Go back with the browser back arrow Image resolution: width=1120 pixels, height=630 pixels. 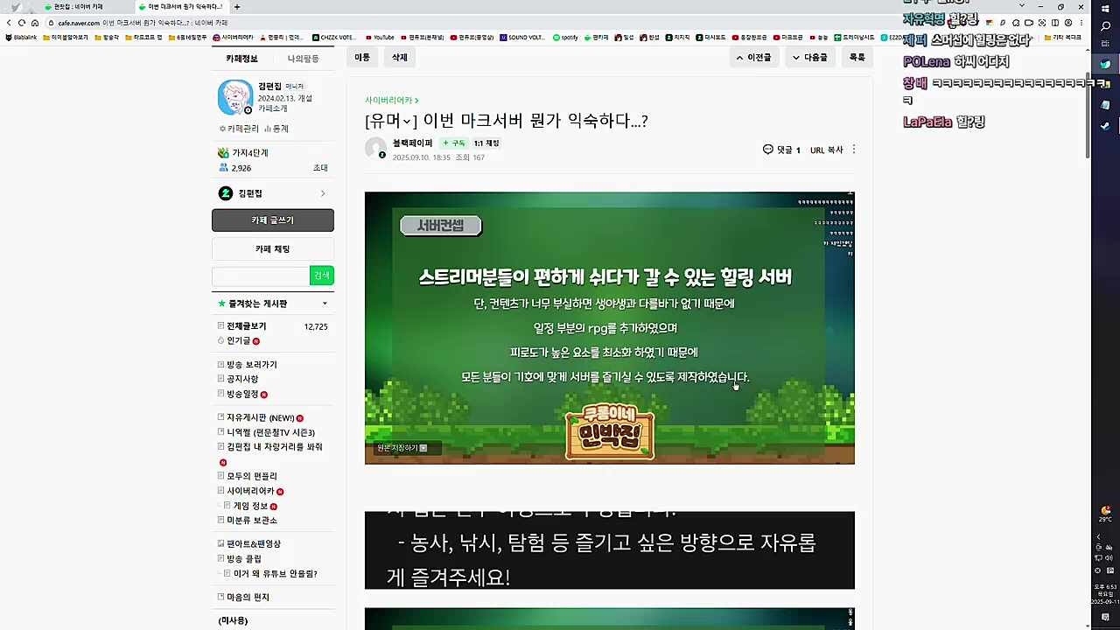[x=9, y=23]
